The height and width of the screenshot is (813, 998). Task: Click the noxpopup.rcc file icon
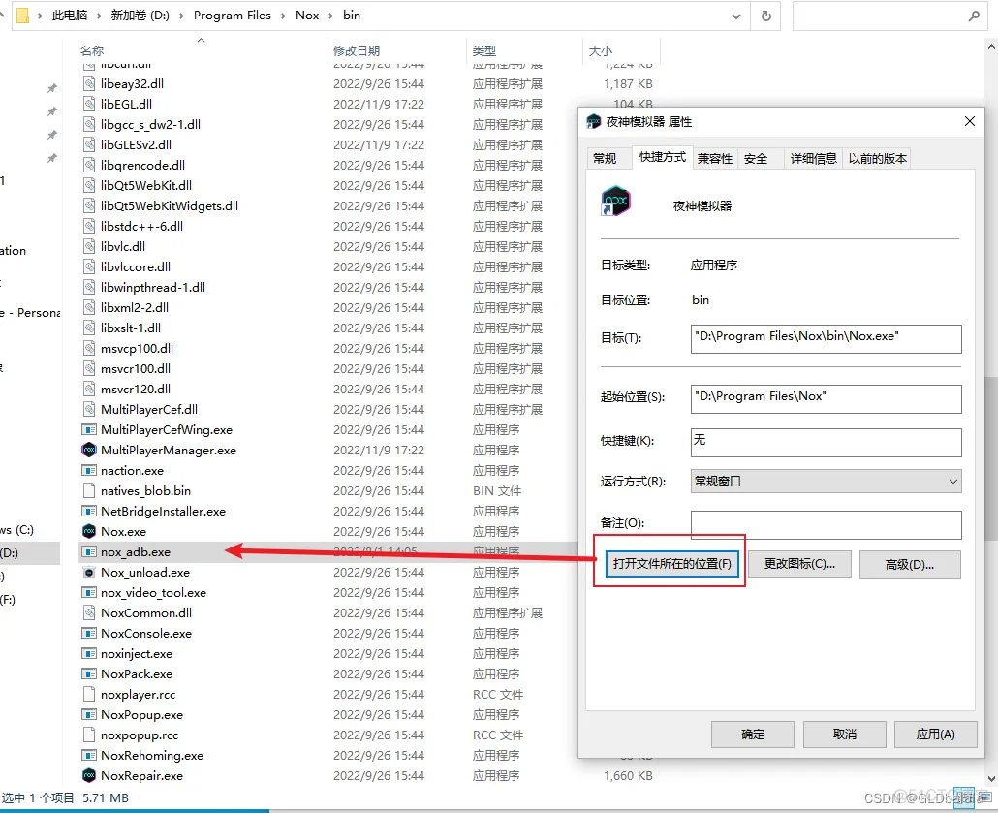(x=89, y=735)
